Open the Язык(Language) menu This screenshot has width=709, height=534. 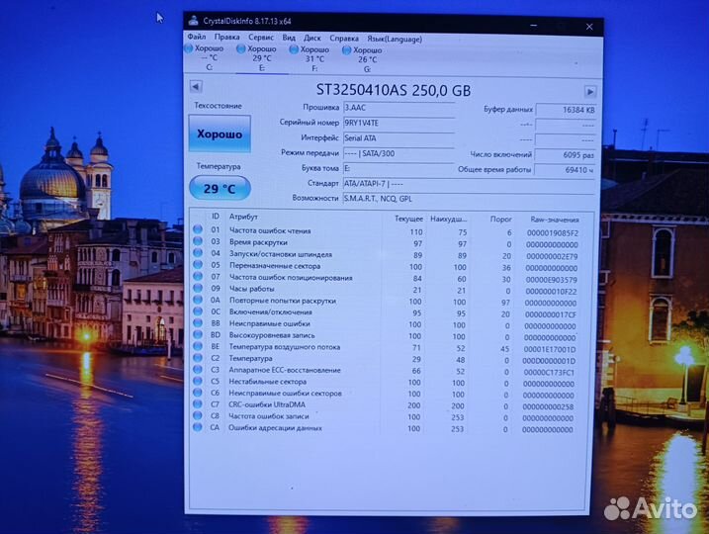[395, 40]
